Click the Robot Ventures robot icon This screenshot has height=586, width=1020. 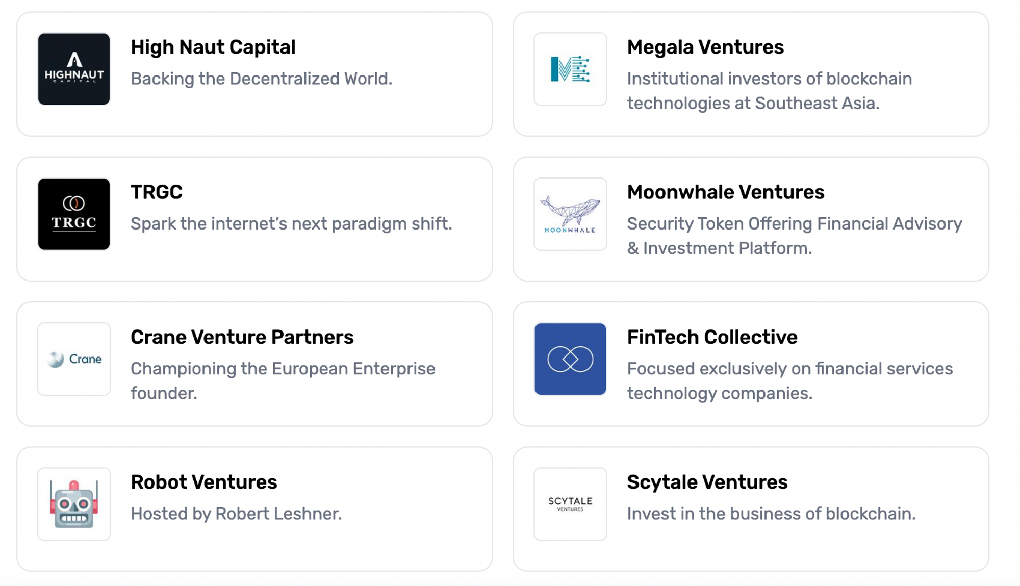tap(74, 504)
